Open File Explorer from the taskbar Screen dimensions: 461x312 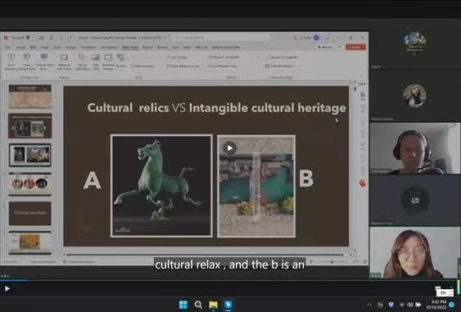213,305
